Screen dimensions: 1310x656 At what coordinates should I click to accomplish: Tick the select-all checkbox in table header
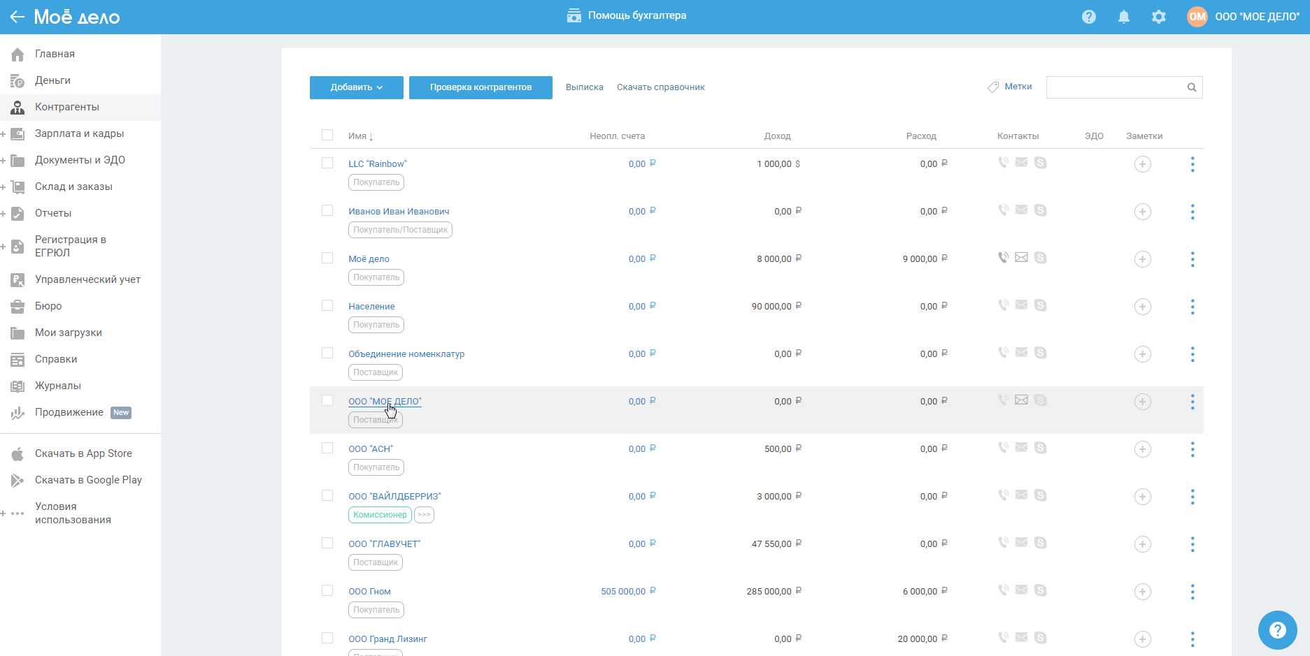click(x=327, y=135)
